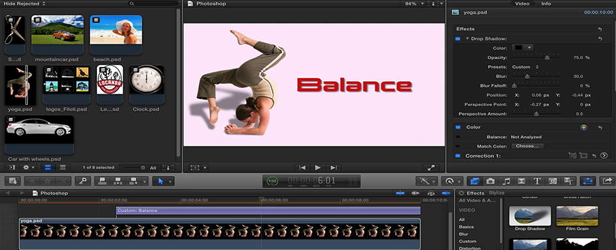616x250 pixels.
Task: Open the Generators browser
Action: pyautogui.click(x=553, y=181)
